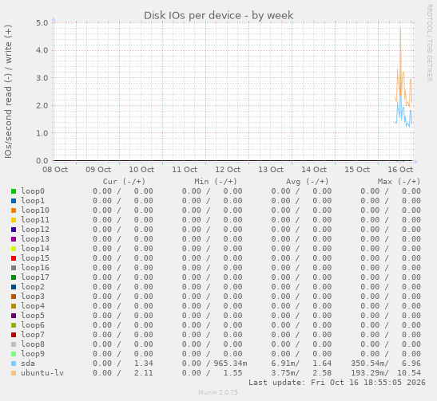The width and height of the screenshot is (437, 401).
Task: Click the 'loop10' legend label
Action: coord(35,210)
